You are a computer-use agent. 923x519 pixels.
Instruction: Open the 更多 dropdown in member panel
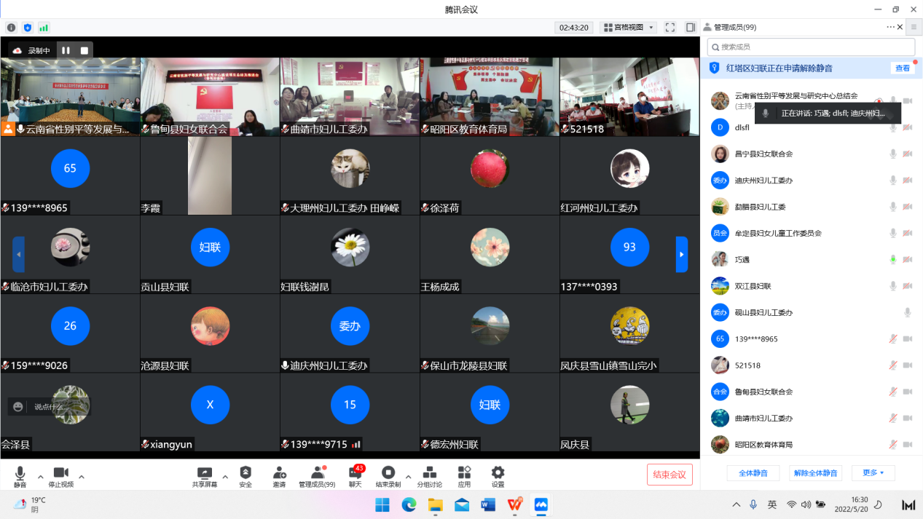coord(873,472)
